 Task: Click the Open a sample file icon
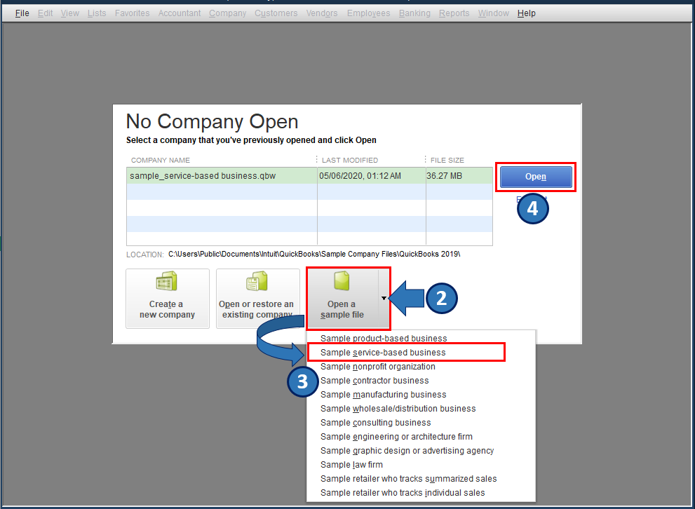(x=342, y=281)
